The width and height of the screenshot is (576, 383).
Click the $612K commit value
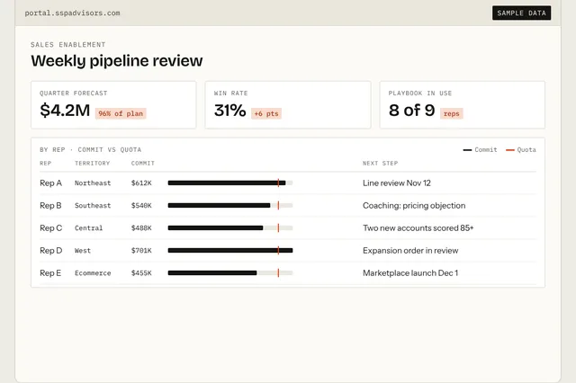(x=141, y=183)
